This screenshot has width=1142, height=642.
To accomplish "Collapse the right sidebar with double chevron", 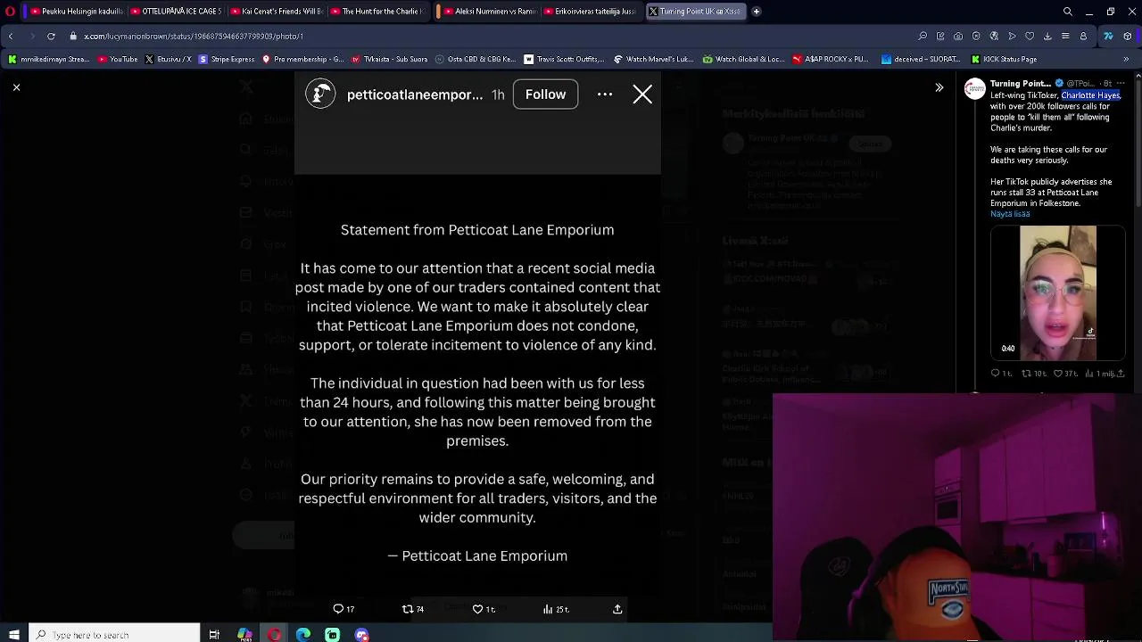I will coord(939,87).
